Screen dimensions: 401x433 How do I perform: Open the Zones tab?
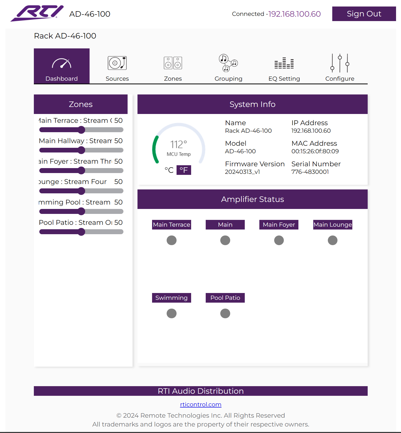(x=173, y=66)
